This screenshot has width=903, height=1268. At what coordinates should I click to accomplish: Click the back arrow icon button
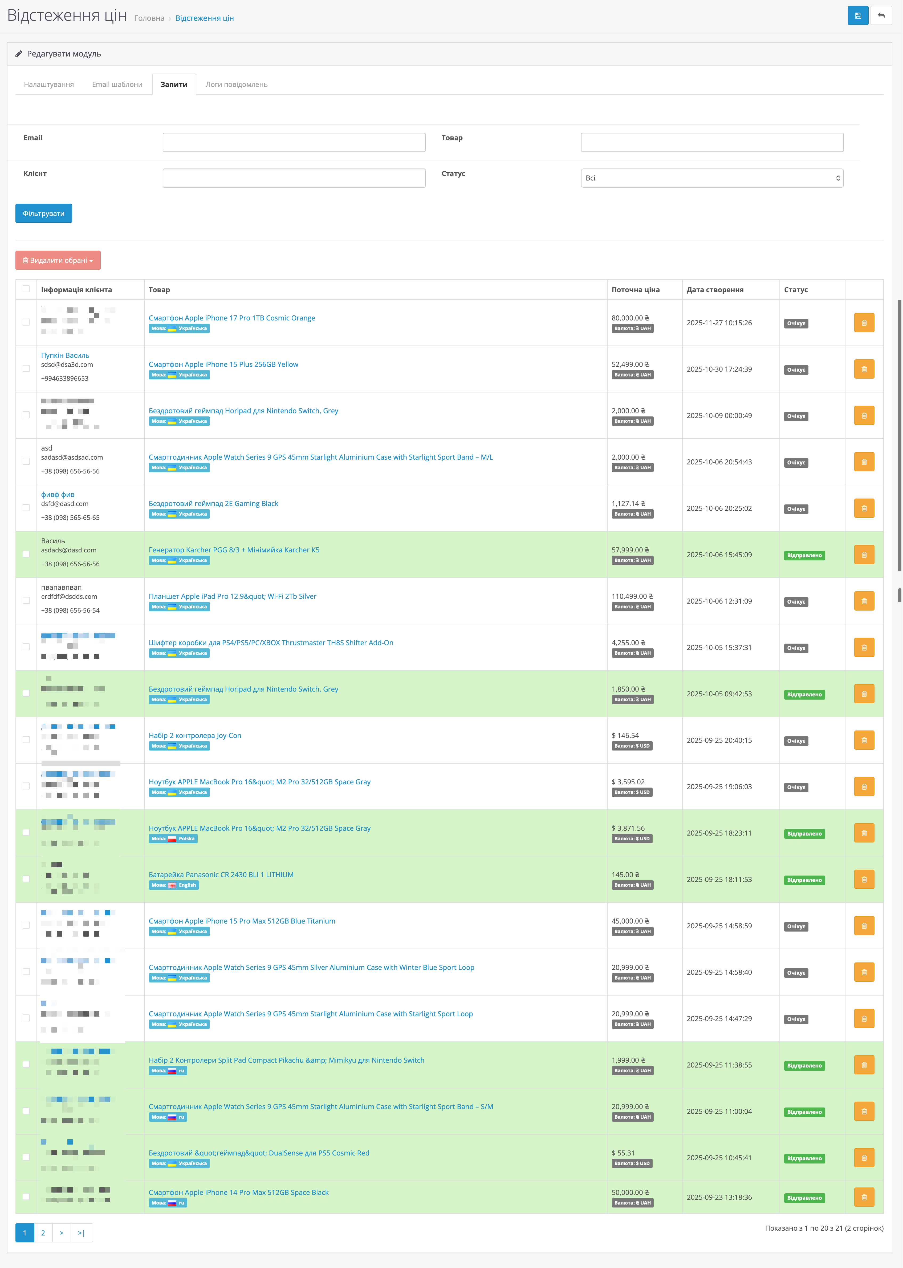tap(881, 15)
